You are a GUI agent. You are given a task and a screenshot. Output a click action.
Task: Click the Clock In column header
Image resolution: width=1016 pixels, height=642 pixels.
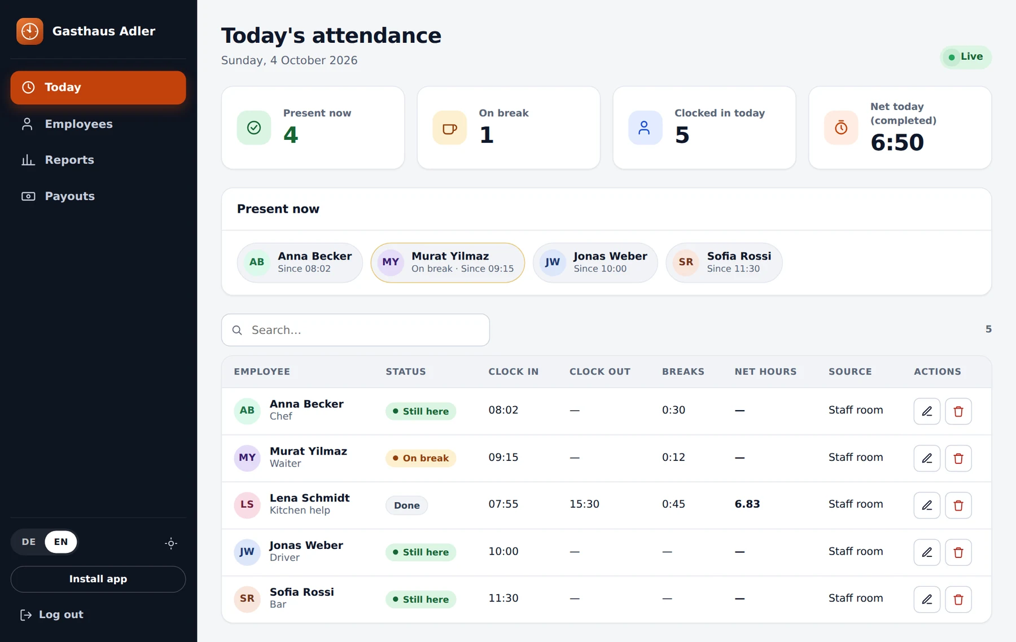(514, 372)
